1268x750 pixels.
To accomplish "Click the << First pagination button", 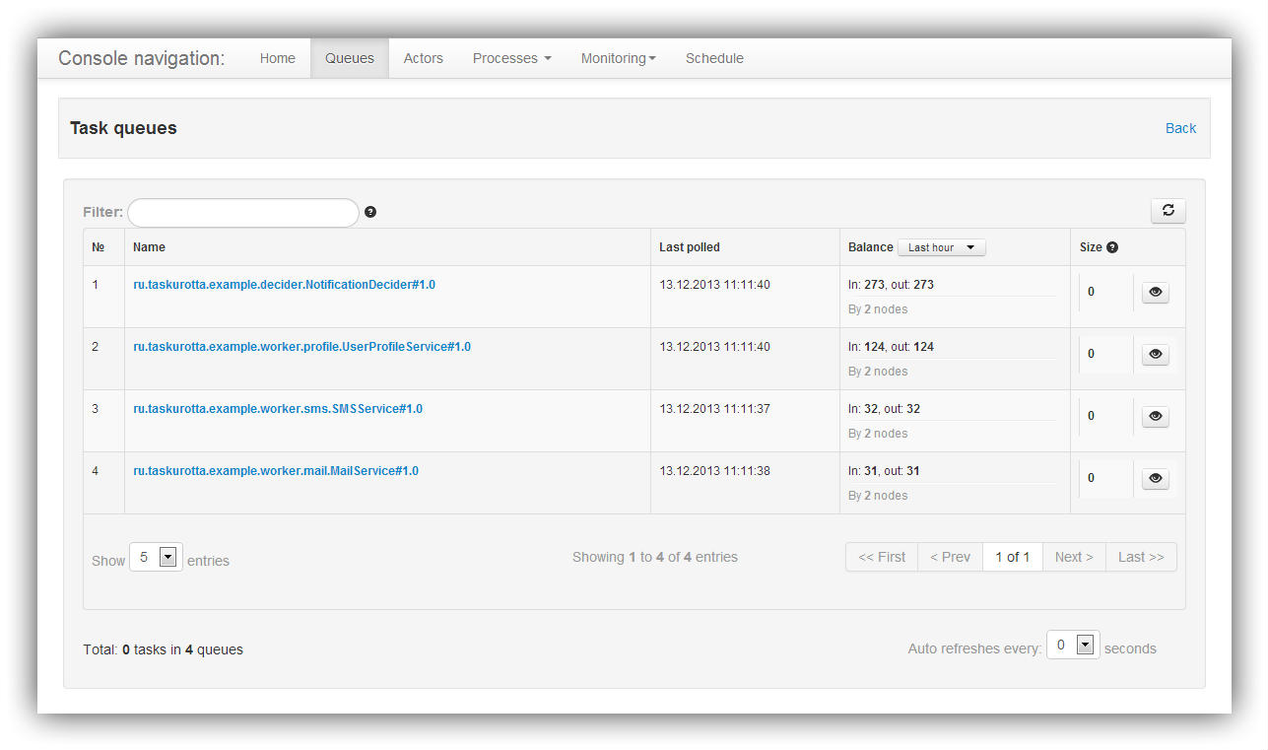I will (x=882, y=557).
